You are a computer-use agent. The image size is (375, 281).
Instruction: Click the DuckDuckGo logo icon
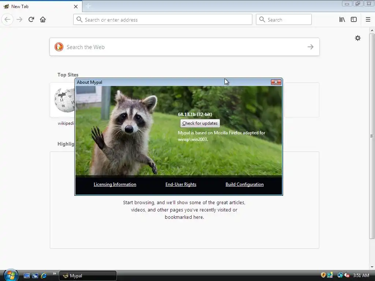pyautogui.click(x=59, y=47)
